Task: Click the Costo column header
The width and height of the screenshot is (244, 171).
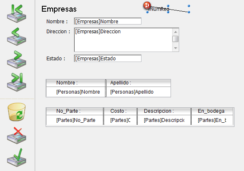Action: point(120,111)
